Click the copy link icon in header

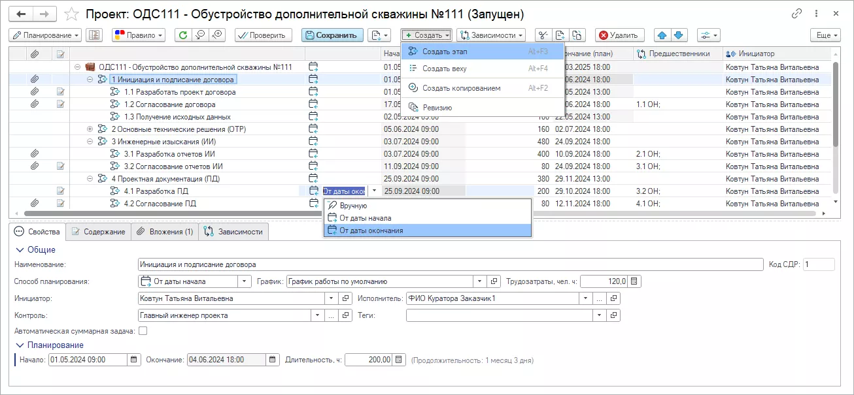(x=796, y=14)
